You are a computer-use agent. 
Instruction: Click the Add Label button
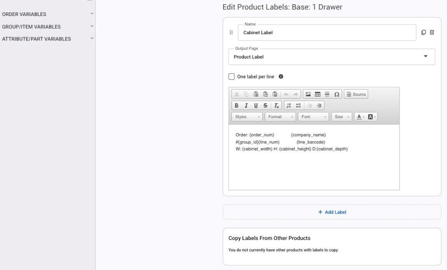(x=332, y=212)
